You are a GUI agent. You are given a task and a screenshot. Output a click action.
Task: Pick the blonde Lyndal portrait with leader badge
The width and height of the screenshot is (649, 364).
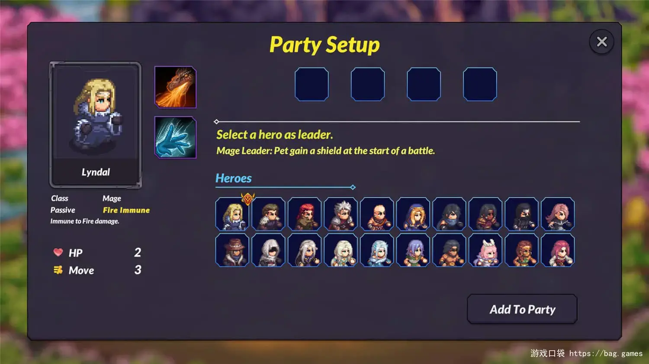(x=232, y=214)
